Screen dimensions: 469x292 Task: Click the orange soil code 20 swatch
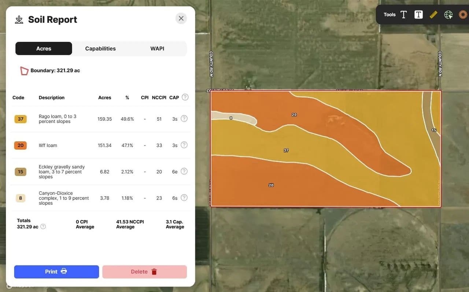[x=21, y=145]
